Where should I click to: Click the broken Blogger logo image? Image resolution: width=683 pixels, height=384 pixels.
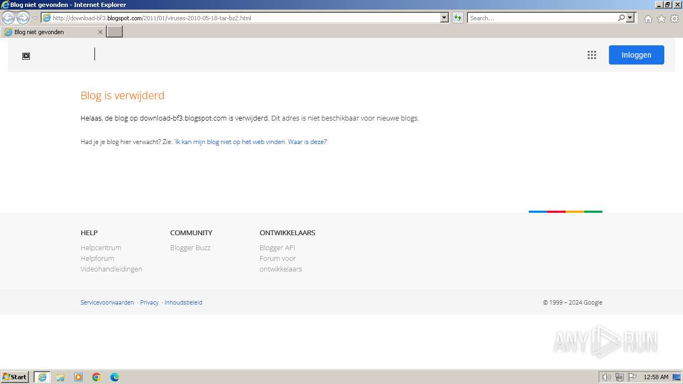(26, 56)
